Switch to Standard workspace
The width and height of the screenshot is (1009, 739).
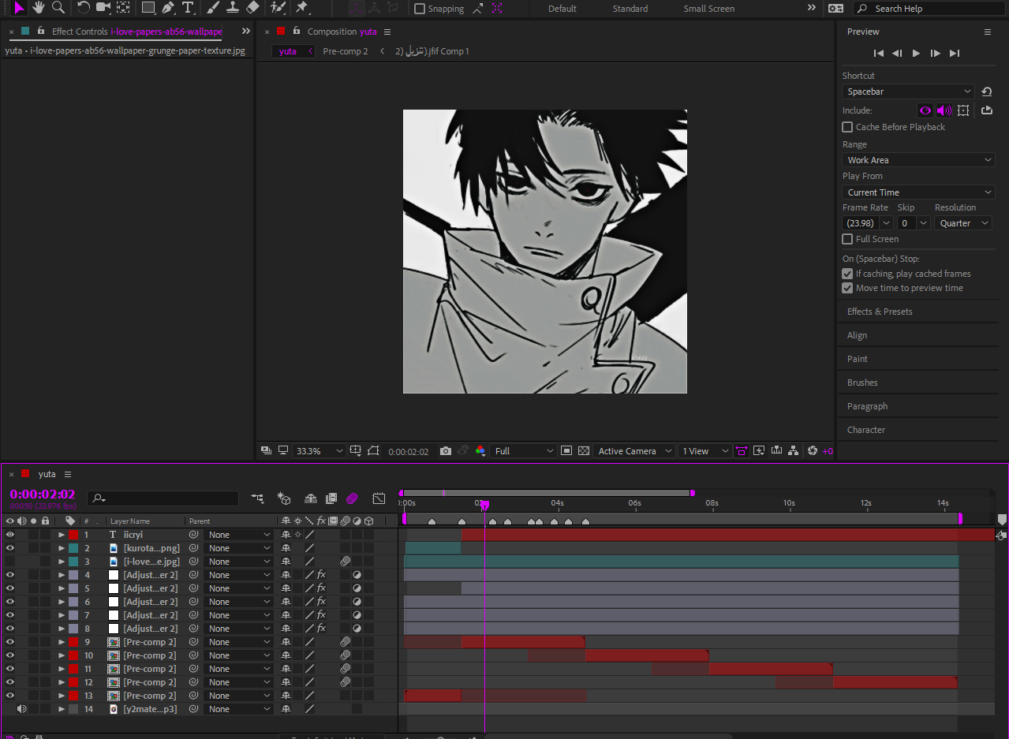pos(630,9)
